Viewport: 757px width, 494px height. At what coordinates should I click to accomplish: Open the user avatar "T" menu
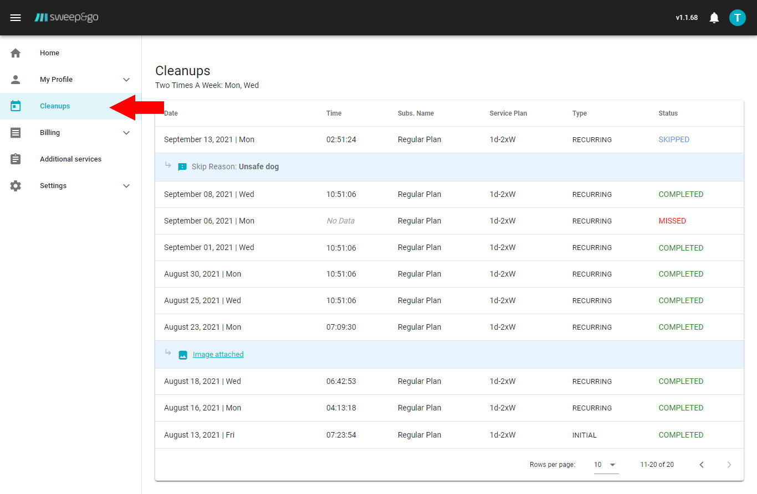pos(737,18)
